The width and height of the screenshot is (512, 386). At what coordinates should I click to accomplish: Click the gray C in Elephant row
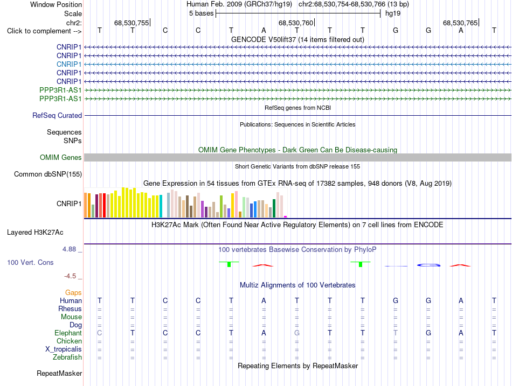[100, 333]
